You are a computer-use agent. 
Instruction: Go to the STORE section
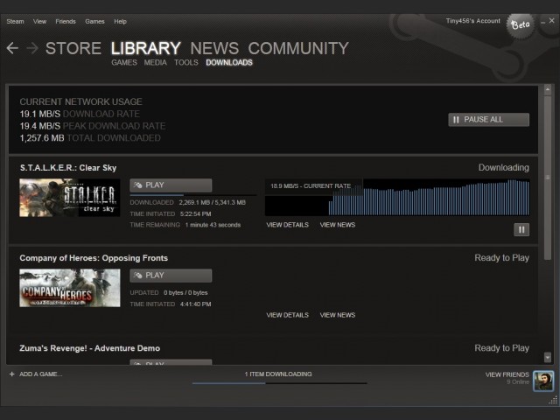[x=73, y=48]
